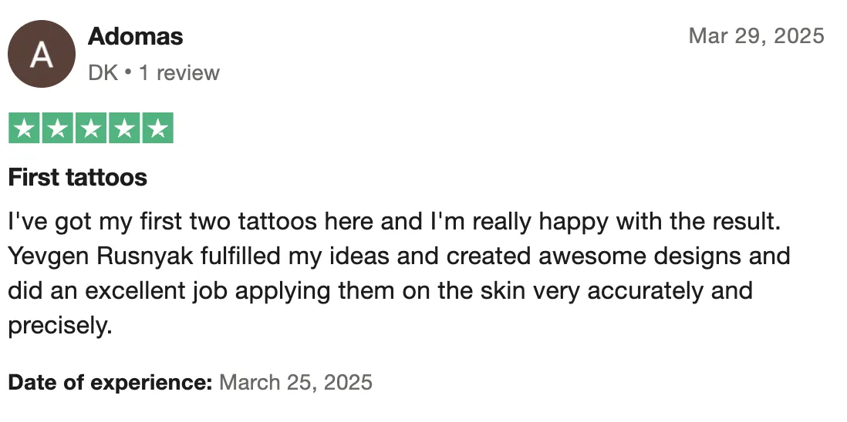Click the first green star
Image resolution: width=847 pixels, height=422 pixels.
coord(24,128)
